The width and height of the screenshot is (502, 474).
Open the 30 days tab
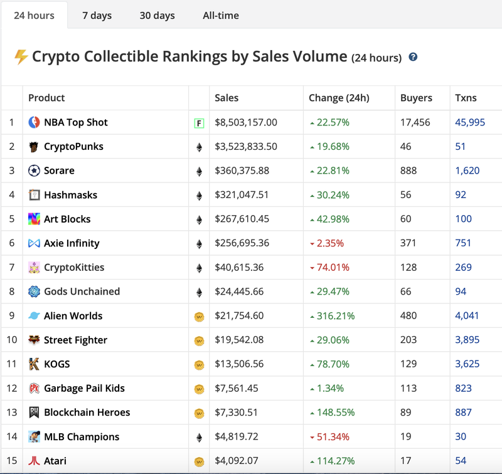point(158,15)
